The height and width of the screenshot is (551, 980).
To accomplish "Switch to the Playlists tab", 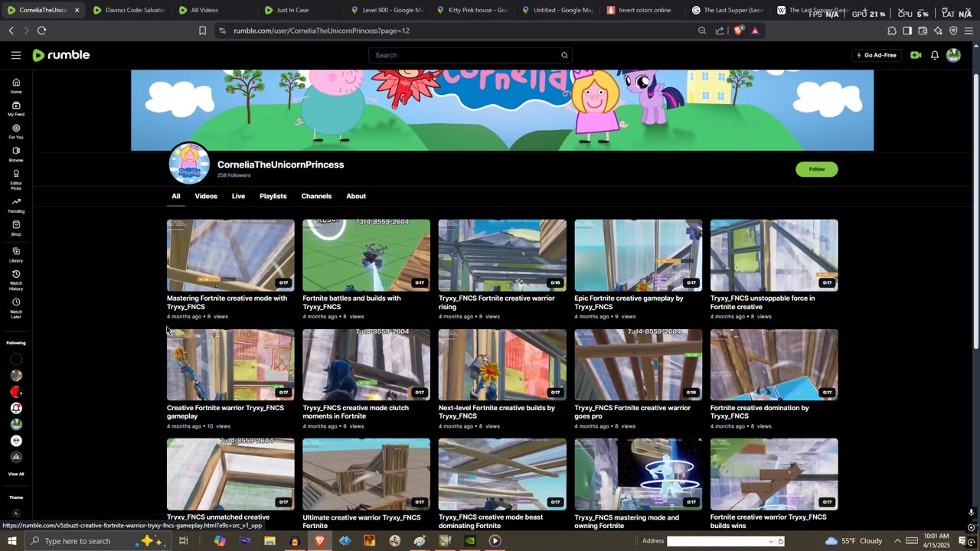I will (273, 196).
